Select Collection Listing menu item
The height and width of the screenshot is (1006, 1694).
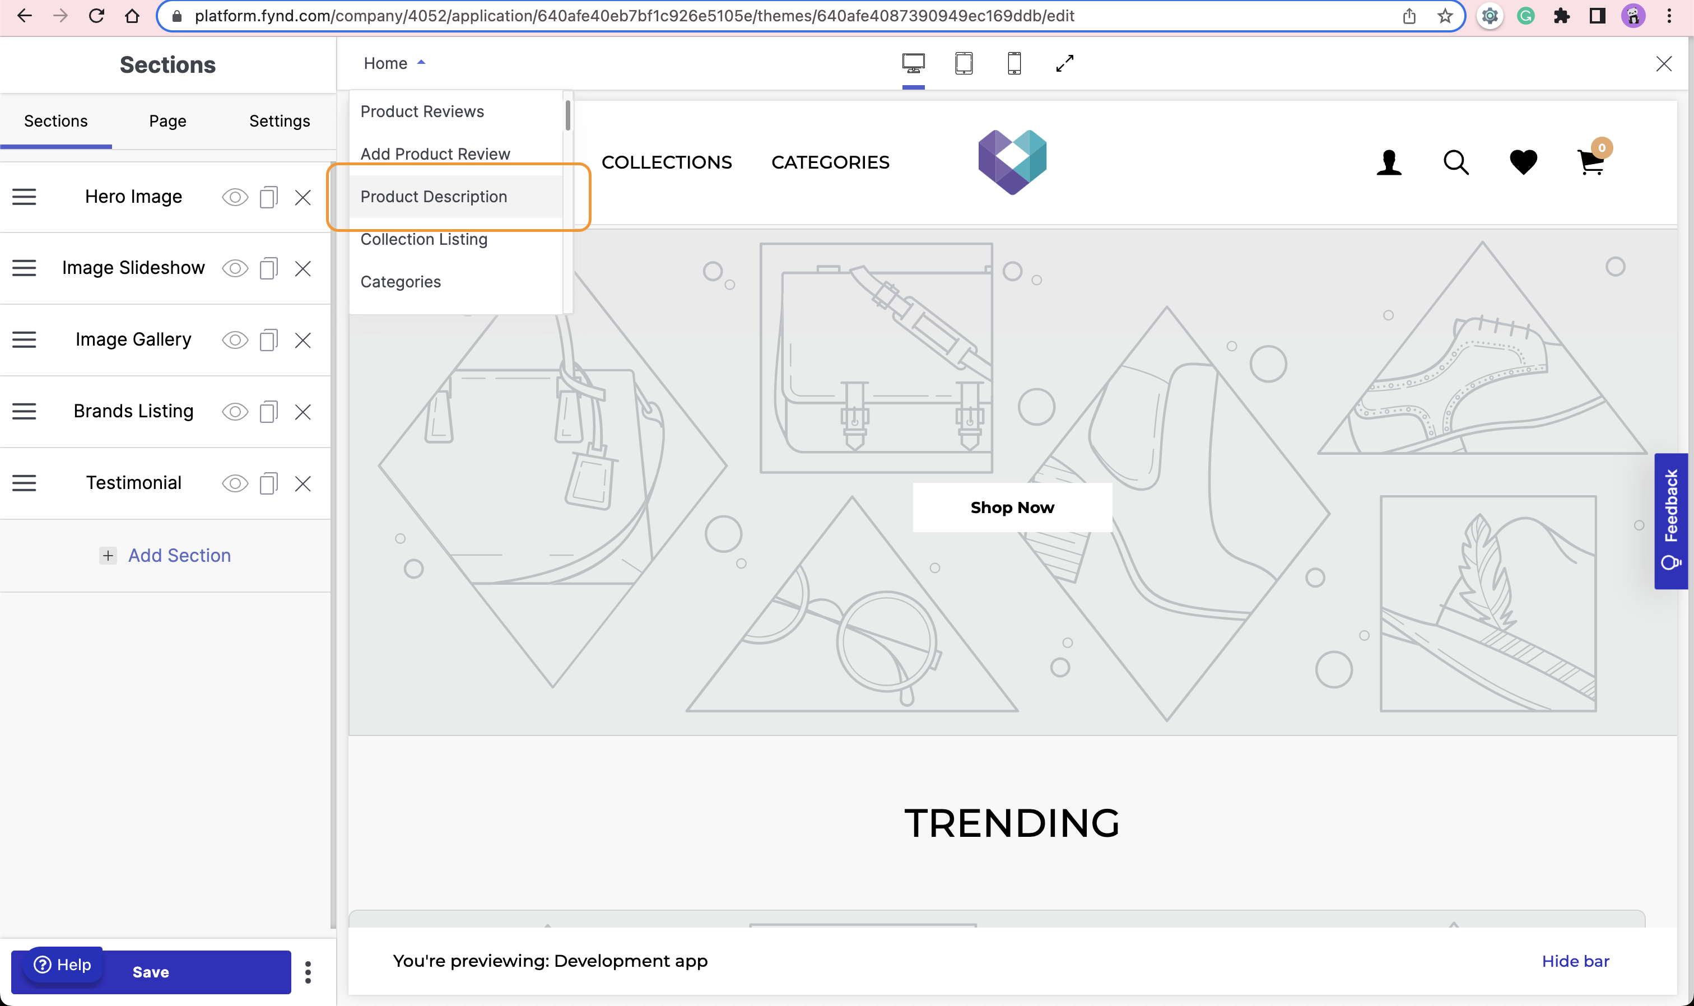click(424, 238)
